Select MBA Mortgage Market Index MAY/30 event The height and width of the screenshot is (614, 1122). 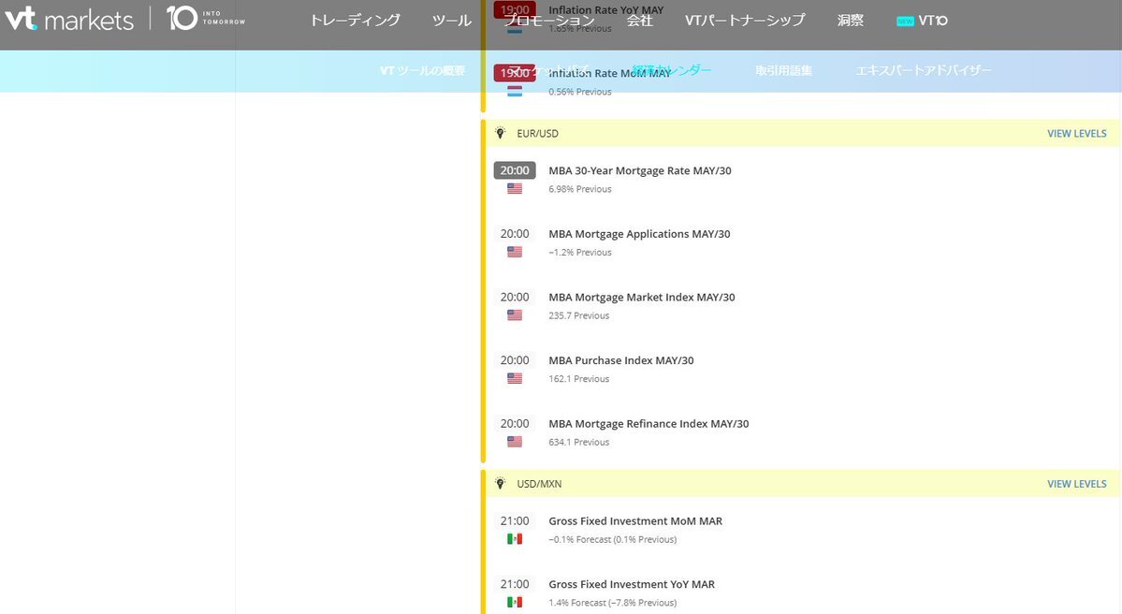coord(641,297)
